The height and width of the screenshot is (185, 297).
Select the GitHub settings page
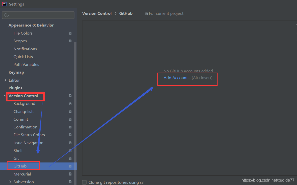(x=20, y=166)
